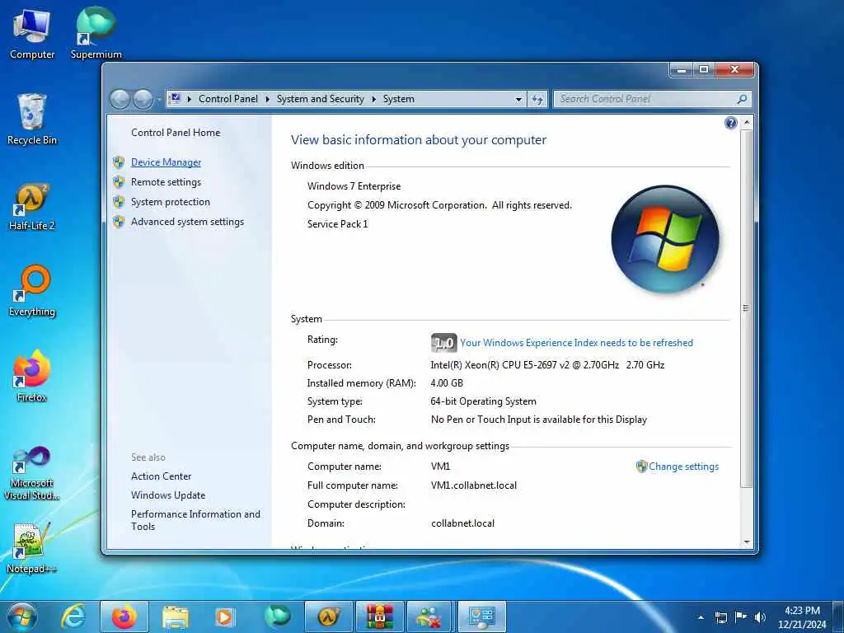
Task: Open Windows Explorer from the taskbar
Action: tap(175, 617)
